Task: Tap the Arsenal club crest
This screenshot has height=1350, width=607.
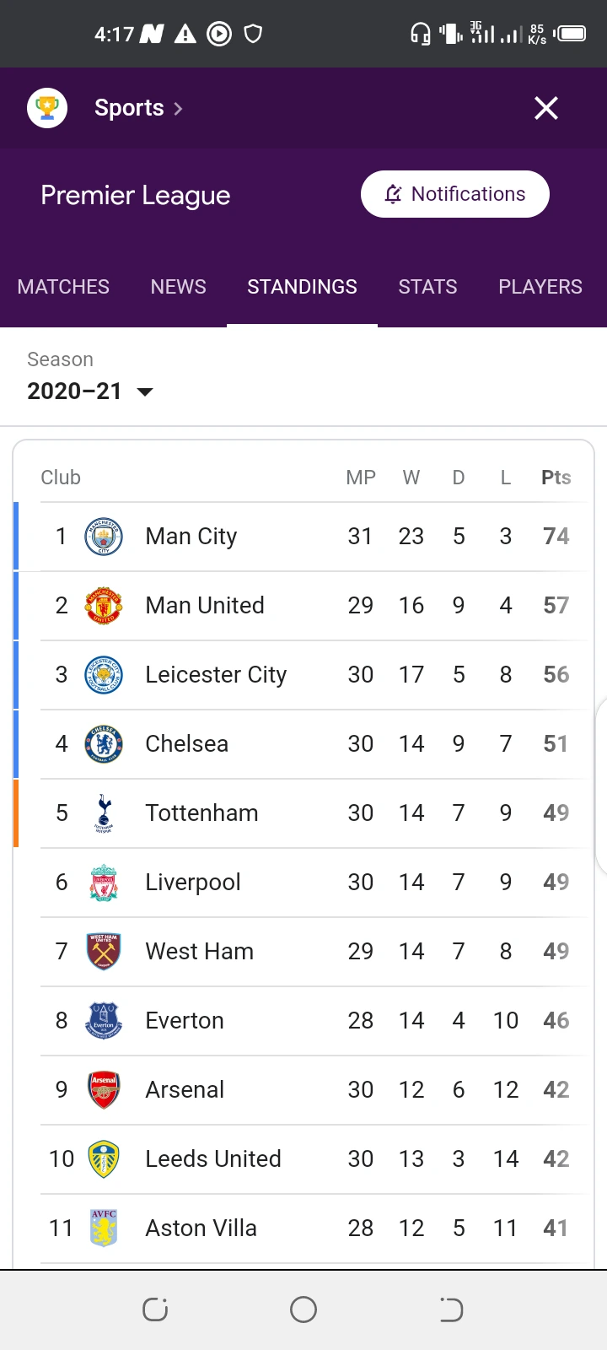Action: tap(104, 1090)
